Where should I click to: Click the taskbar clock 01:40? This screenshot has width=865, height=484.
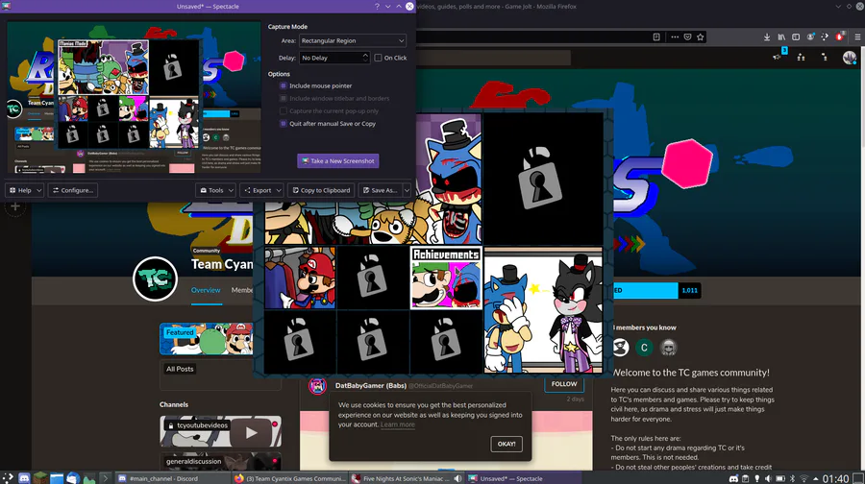click(836, 478)
